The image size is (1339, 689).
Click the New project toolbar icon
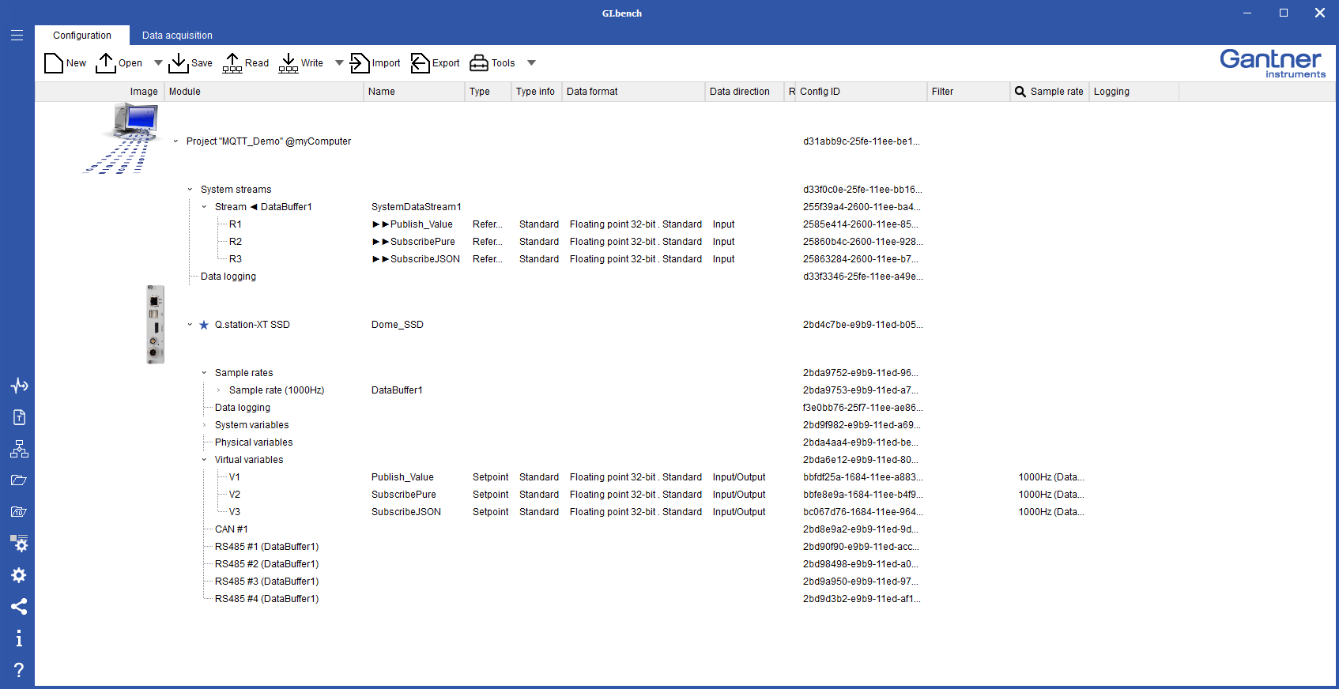(54, 63)
